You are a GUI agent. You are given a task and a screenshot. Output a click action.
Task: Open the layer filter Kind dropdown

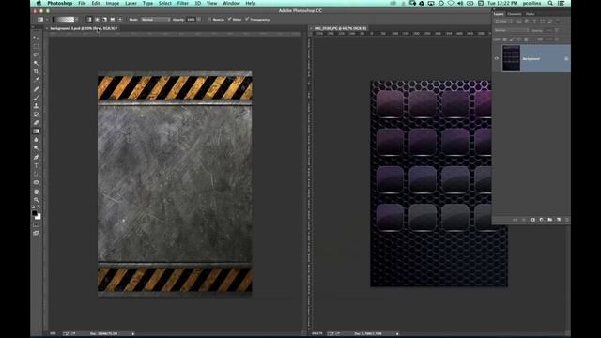(503, 22)
